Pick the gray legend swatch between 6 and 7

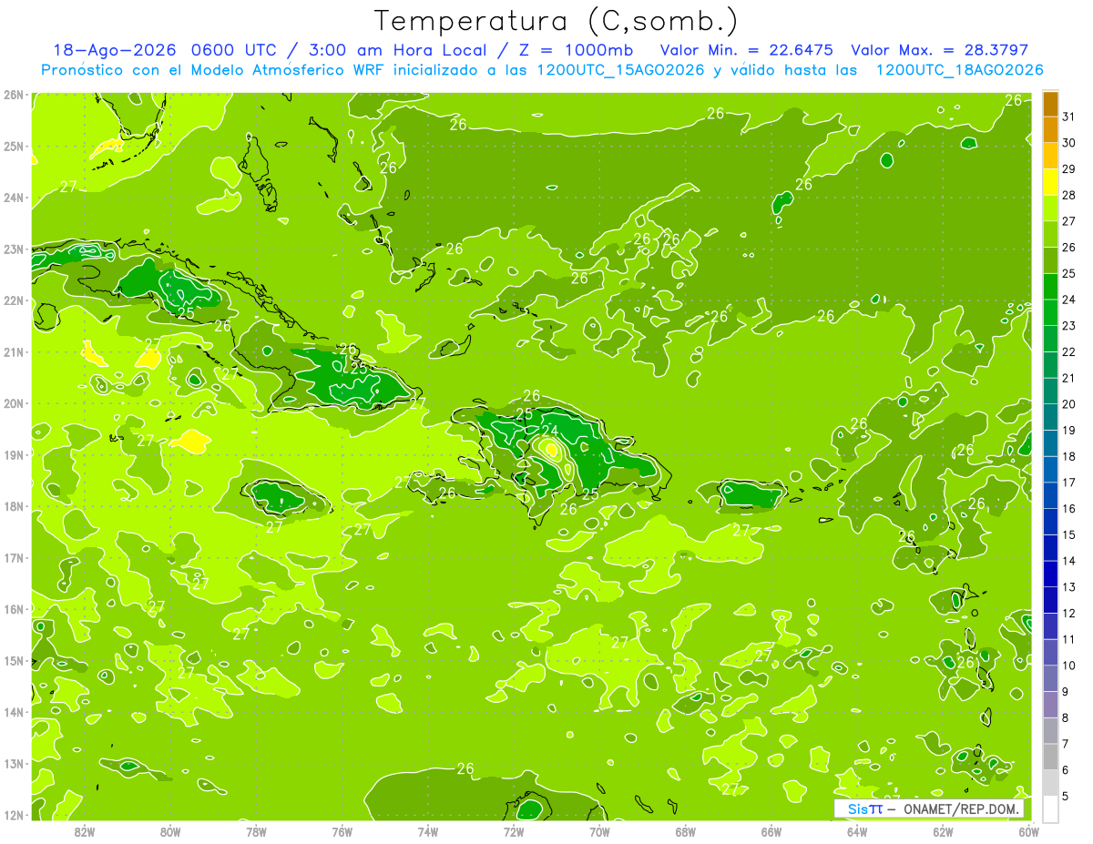coord(1050,757)
